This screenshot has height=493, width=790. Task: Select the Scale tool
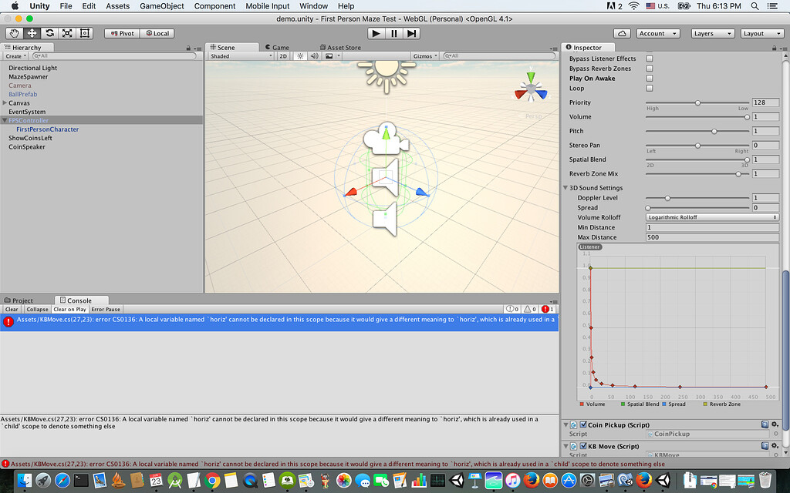tap(66, 33)
